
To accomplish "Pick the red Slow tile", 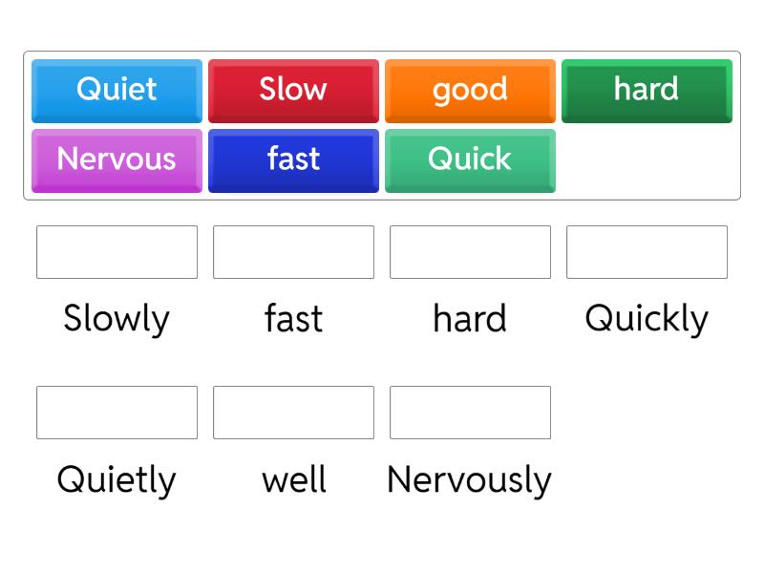I will (x=293, y=90).
